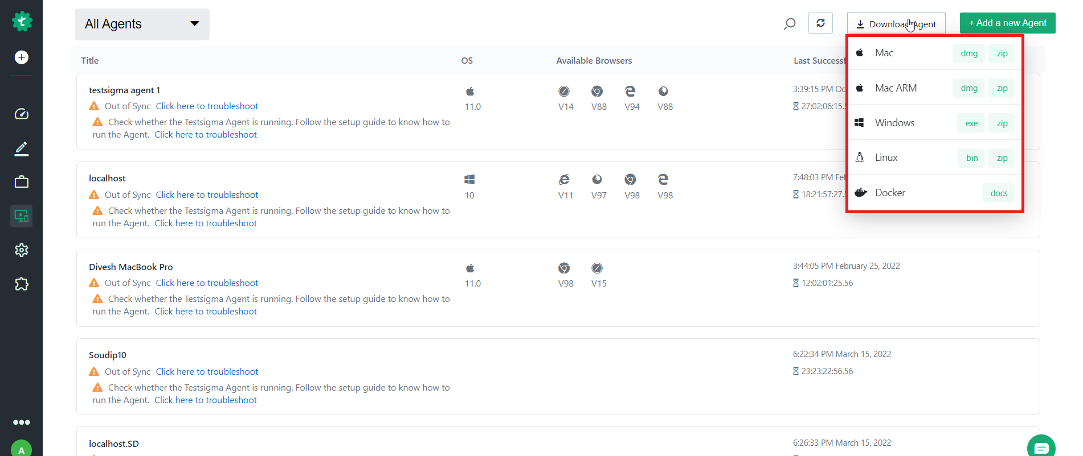Open agent titled testsigma agent 1
The width and height of the screenshot is (1083, 456).
[124, 90]
